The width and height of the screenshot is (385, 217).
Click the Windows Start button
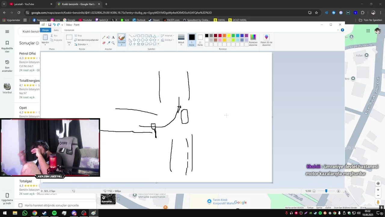5,213
